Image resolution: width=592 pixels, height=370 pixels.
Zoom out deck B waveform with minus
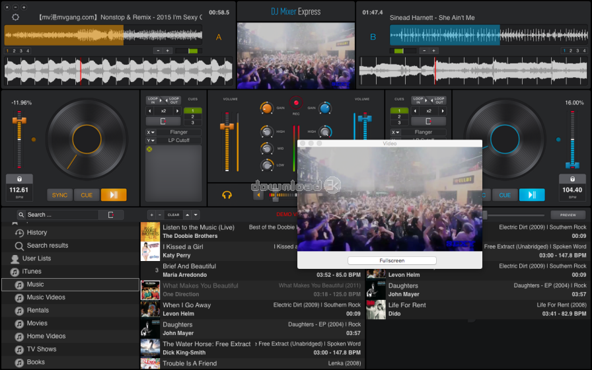tap(424, 51)
